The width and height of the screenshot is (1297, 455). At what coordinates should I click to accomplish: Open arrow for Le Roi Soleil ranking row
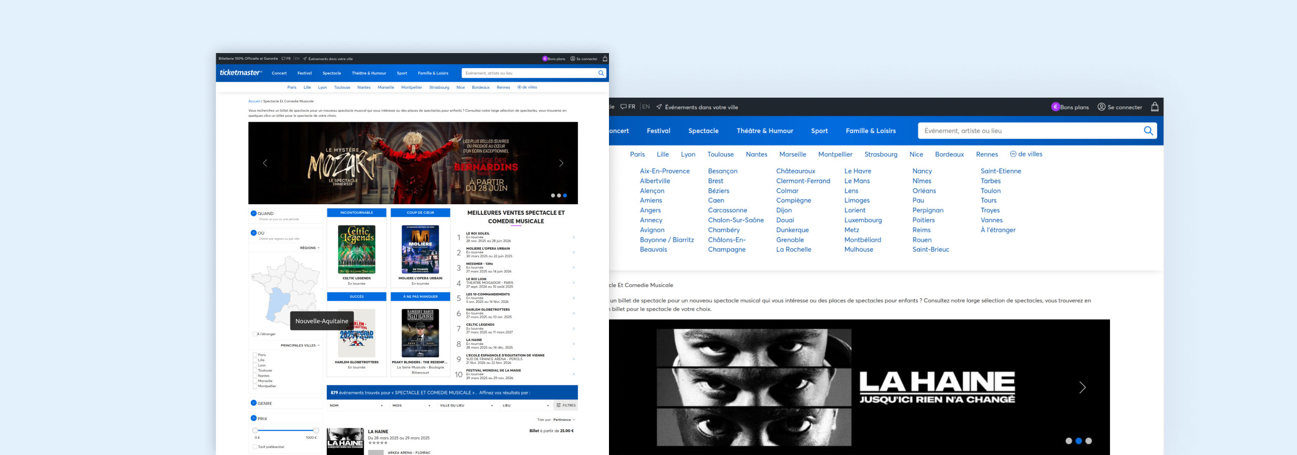click(574, 237)
